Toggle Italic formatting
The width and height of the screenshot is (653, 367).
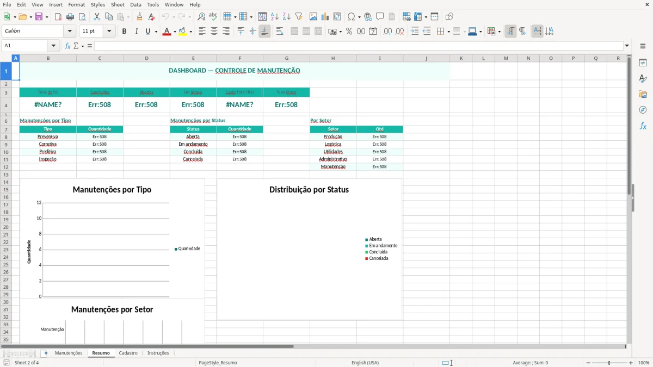(x=136, y=32)
